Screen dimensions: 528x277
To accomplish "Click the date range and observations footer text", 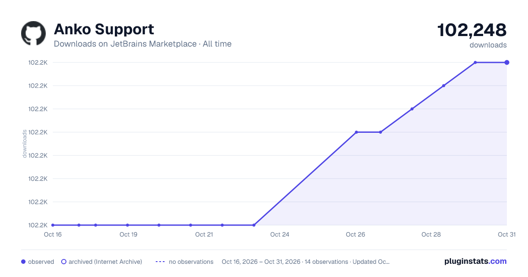I will click(x=306, y=262).
